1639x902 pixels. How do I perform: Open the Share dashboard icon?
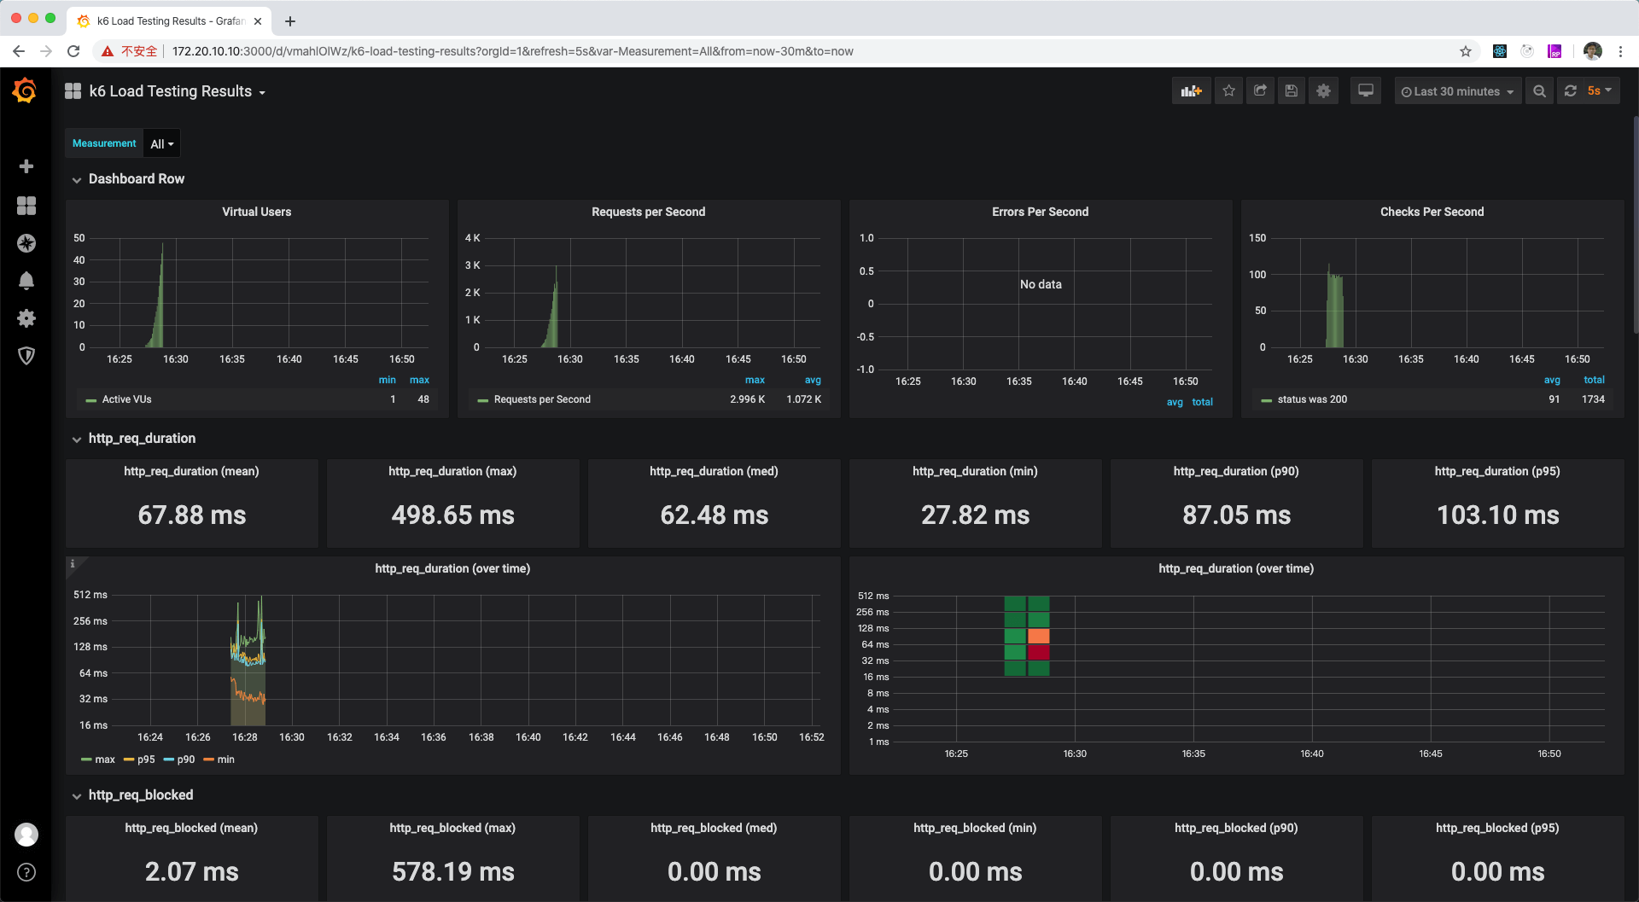(1260, 91)
